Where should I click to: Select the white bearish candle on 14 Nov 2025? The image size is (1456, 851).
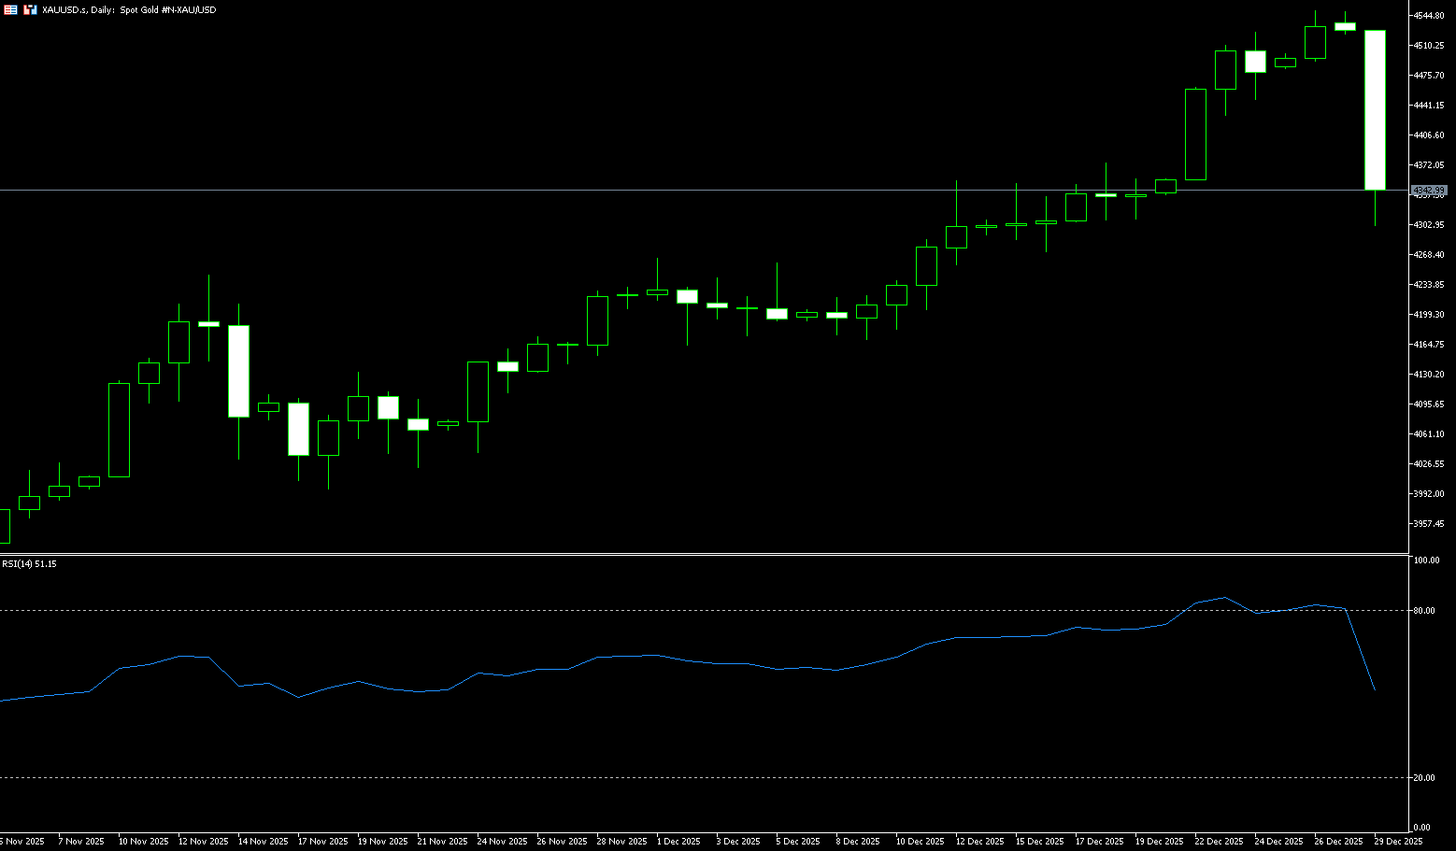coord(238,371)
